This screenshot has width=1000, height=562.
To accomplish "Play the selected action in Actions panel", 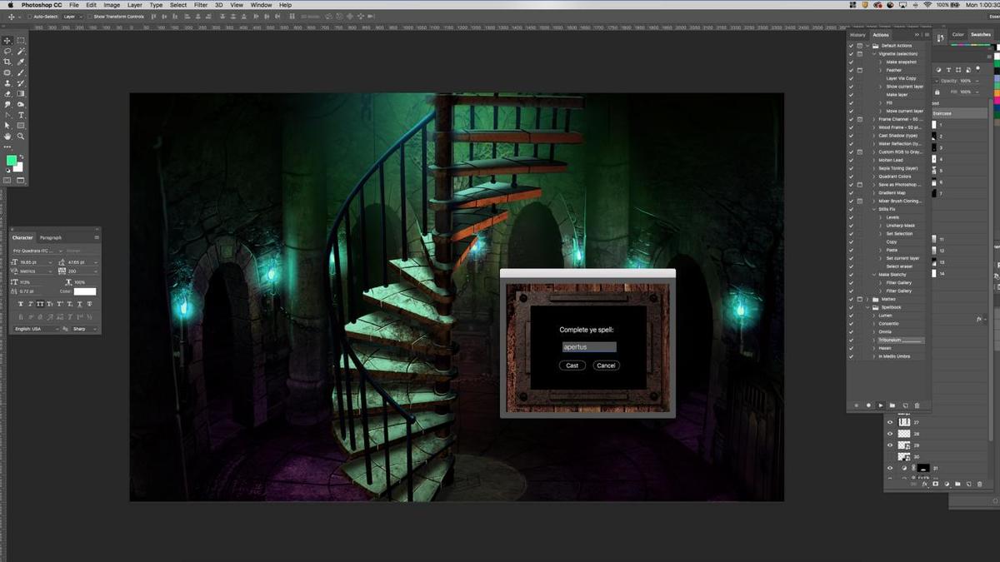I will (x=881, y=405).
